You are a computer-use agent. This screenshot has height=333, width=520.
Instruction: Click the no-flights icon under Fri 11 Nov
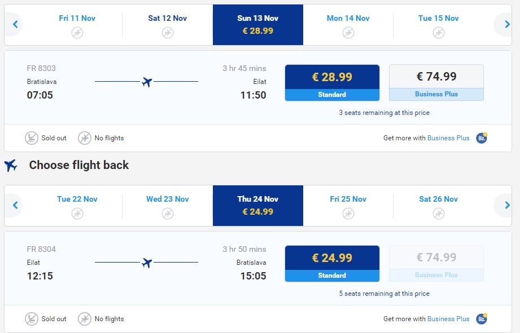77,33
